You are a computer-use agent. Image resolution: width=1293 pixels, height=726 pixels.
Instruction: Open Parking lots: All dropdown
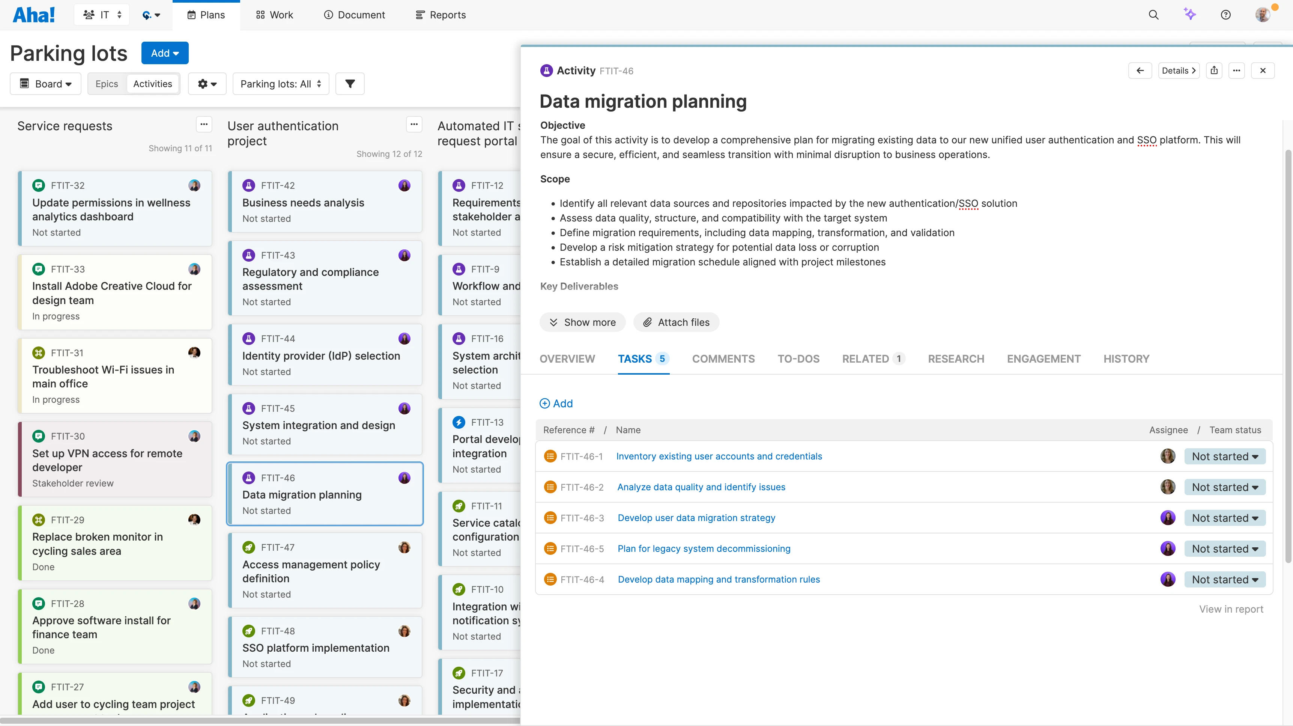tap(281, 84)
